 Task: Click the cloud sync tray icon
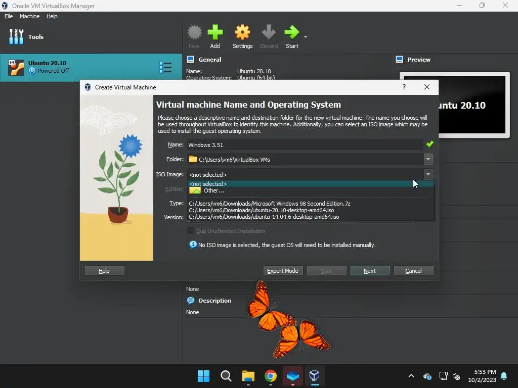click(427, 376)
